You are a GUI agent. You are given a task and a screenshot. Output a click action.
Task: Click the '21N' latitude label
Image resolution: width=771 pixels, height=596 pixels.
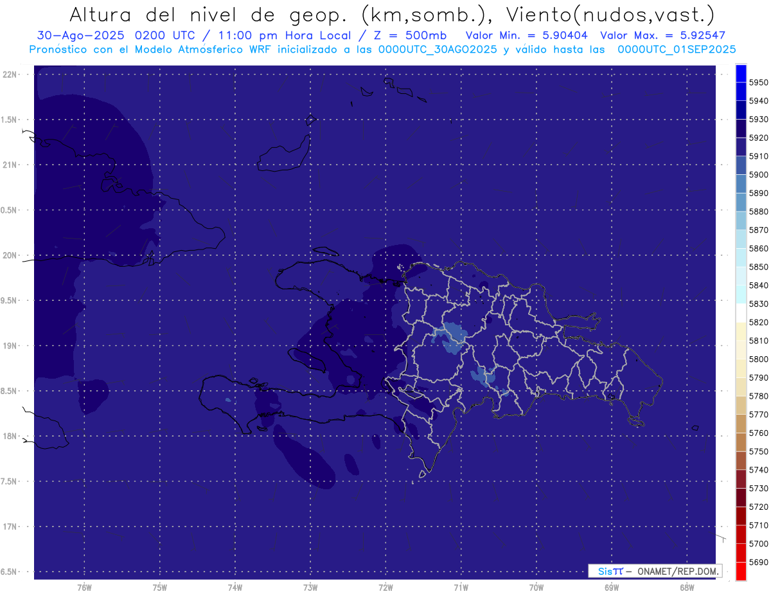10,165
